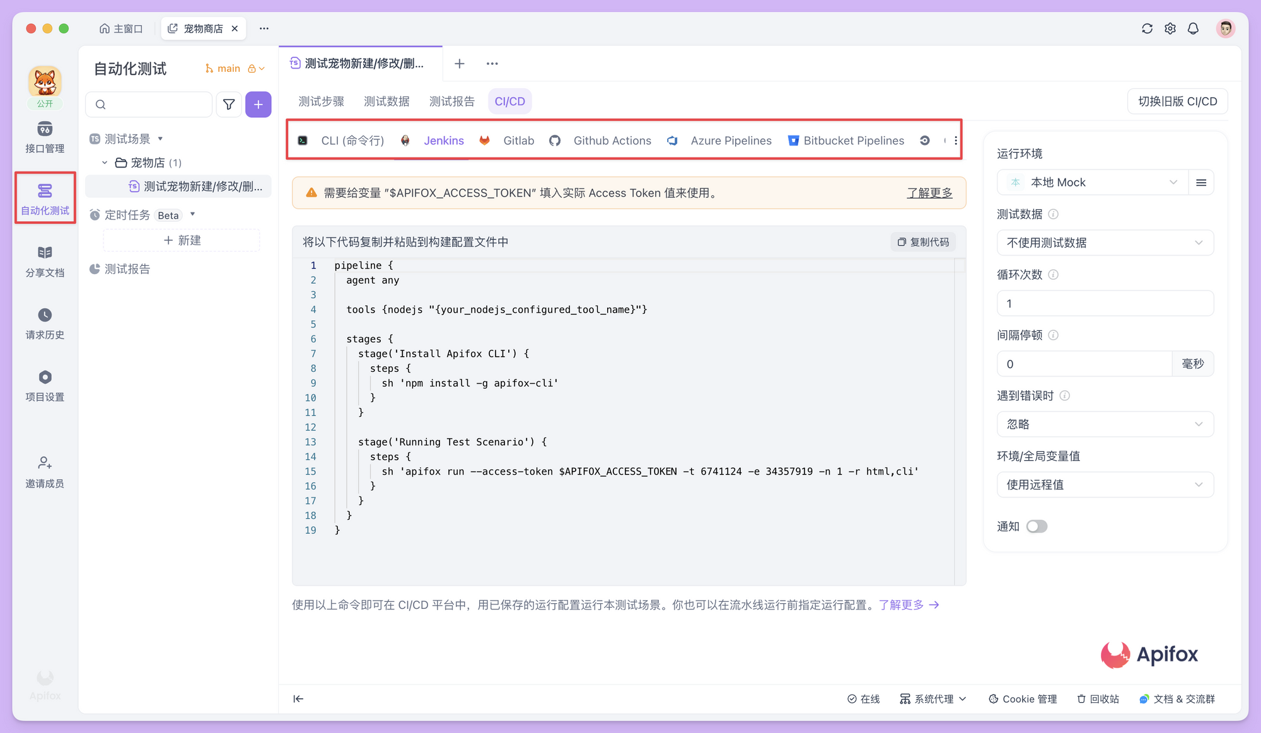Screen dimensions: 1261x733
Task: Click the 复制代码 copy button
Action: [x=922, y=241]
